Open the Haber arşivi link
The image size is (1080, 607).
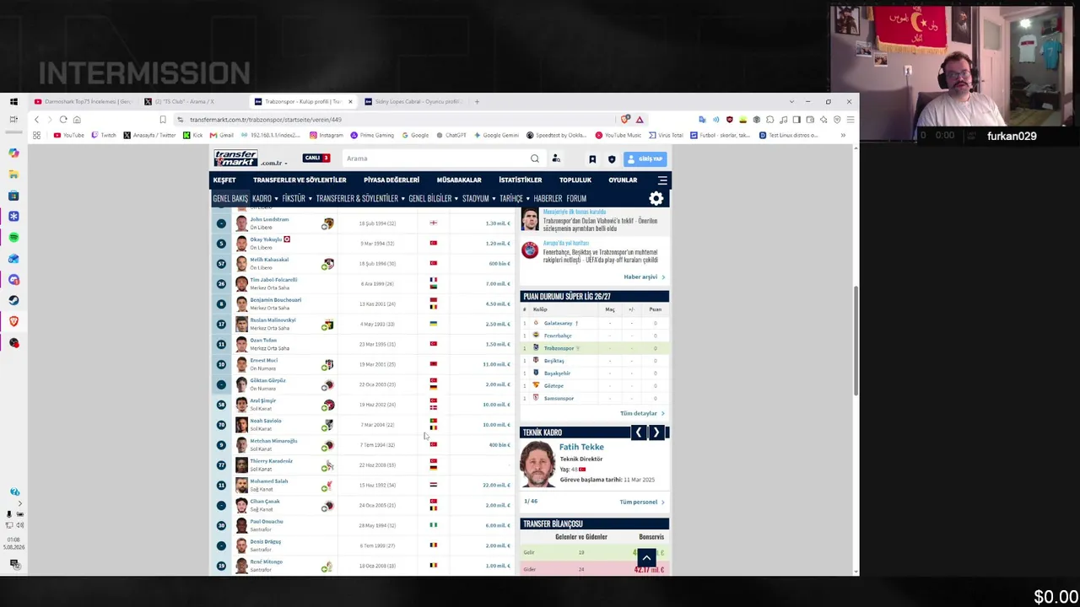tap(644, 277)
